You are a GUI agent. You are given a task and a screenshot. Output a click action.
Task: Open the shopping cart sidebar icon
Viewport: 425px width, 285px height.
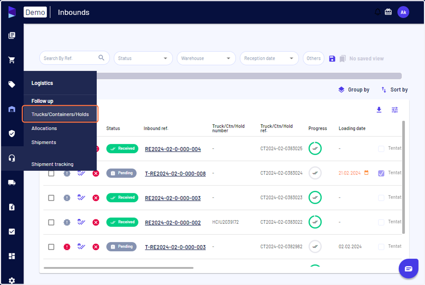coord(12,60)
